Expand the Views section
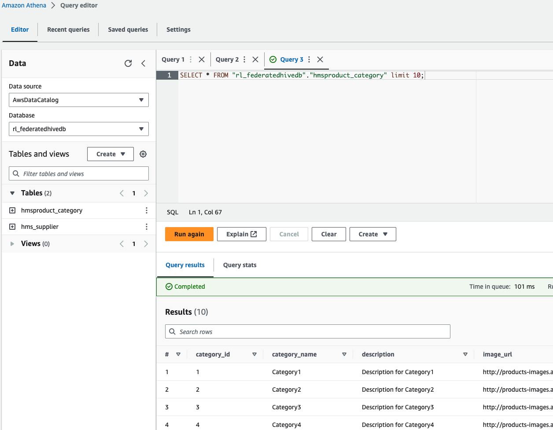The image size is (553, 430). coord(12,244)
